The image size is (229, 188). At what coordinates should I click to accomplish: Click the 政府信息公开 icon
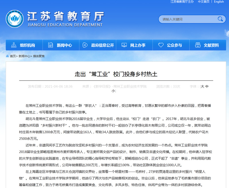pyautogui.click(x=85, y=45)
